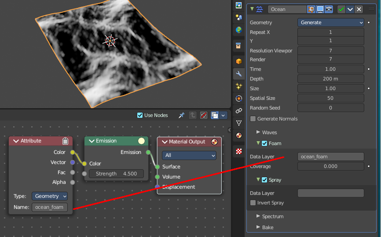
Task: Toggle Ocean modifier render display (camera)
Action: click(329, 9)
